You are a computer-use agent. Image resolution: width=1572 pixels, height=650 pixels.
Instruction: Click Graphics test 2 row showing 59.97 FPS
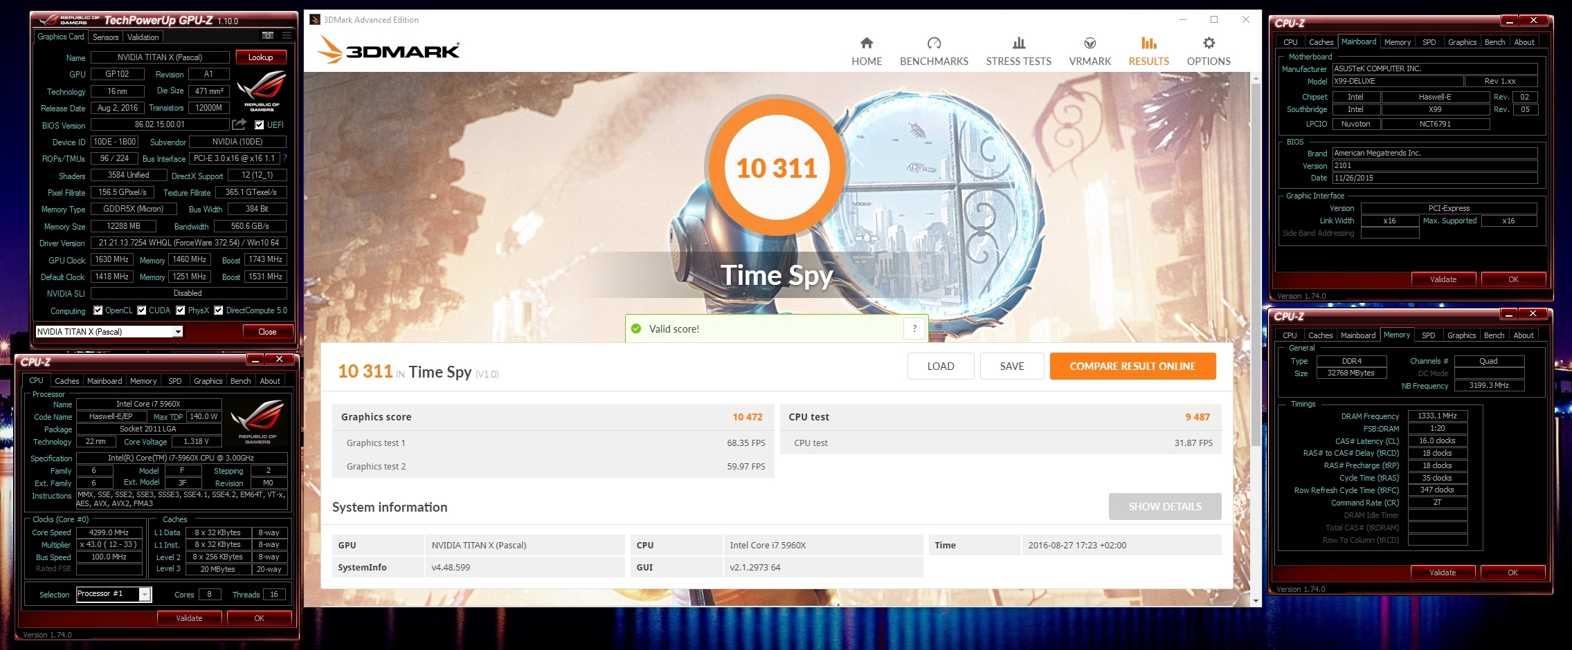pyautogui.click(x=553, y=466)
